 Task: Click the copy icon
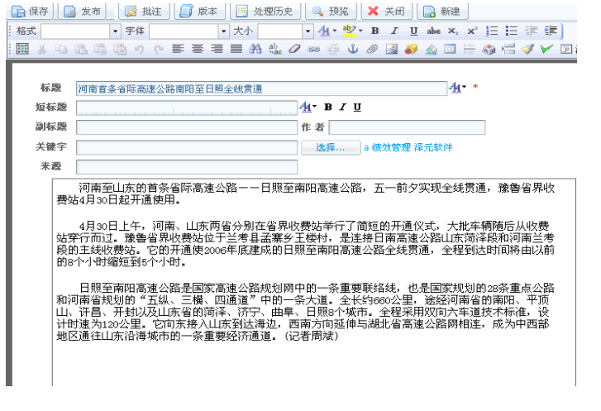(x=61, y=49)
